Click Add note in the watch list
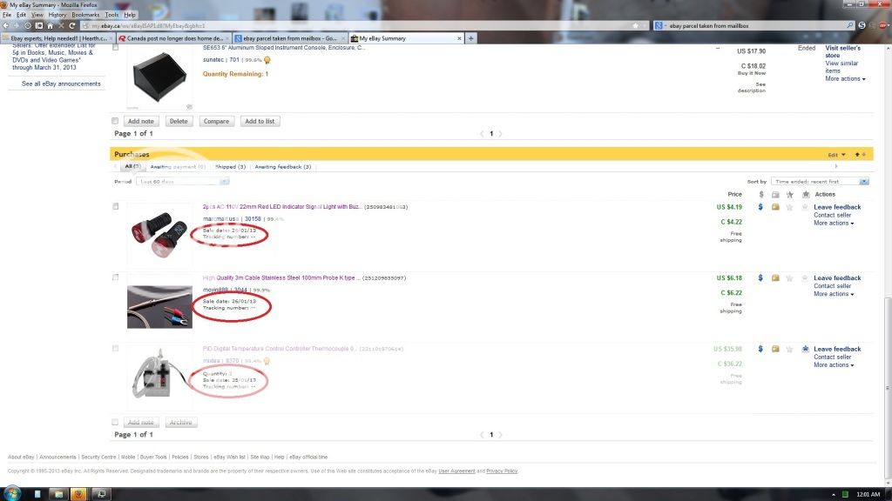The image size is (892, 501). pyautogui.click(x=140, y=121)
